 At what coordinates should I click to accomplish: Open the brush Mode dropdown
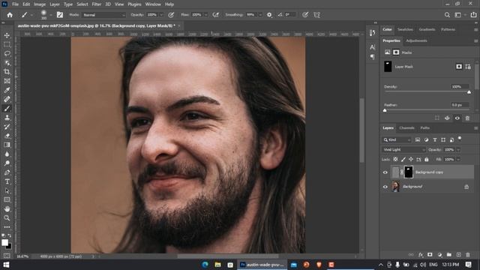click(103, 15)
